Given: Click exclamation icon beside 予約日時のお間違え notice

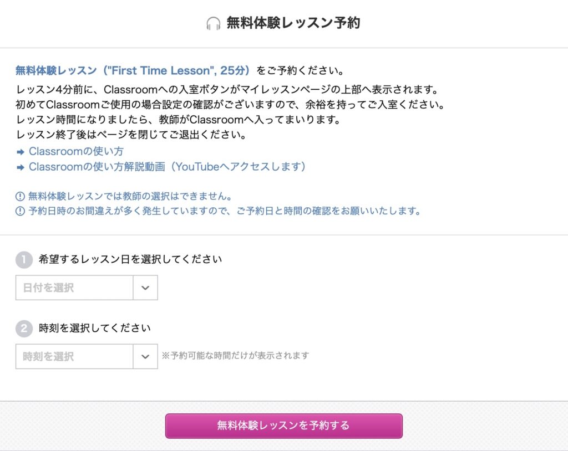Looking at the screenshot, I should (20, 211).
